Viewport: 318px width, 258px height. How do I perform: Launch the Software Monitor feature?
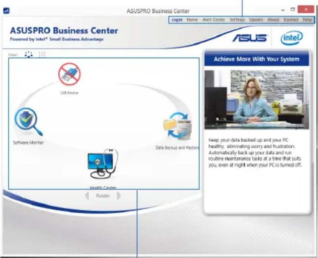[x=29, y=121]
